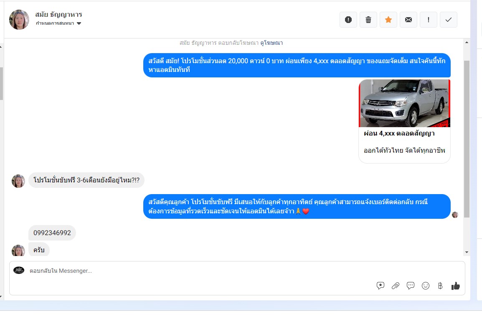Screen dimensions: 482x315
Task: Delete conversation using trash icon
Action: pos(368,20)
